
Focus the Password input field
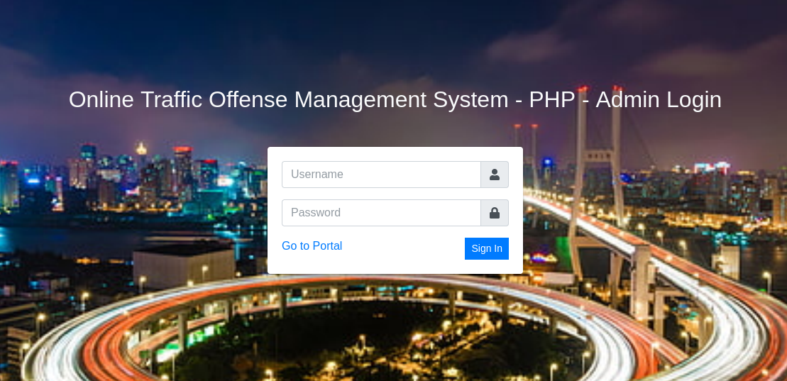point(381,213)
